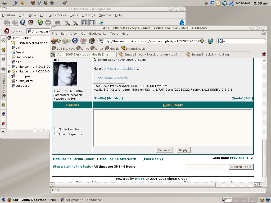Open Google search engine dropdown in Firefox
271x203 pixels.
pos(222,41)
